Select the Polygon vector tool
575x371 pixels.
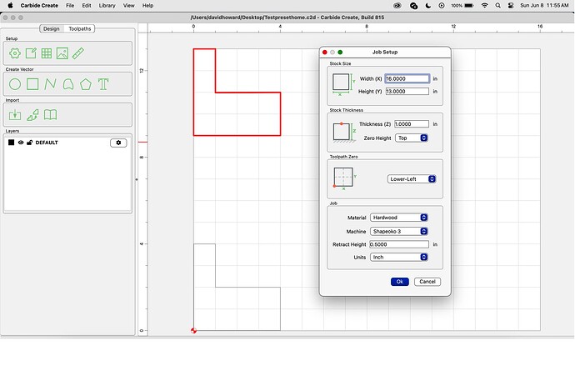tap(86, 84)
